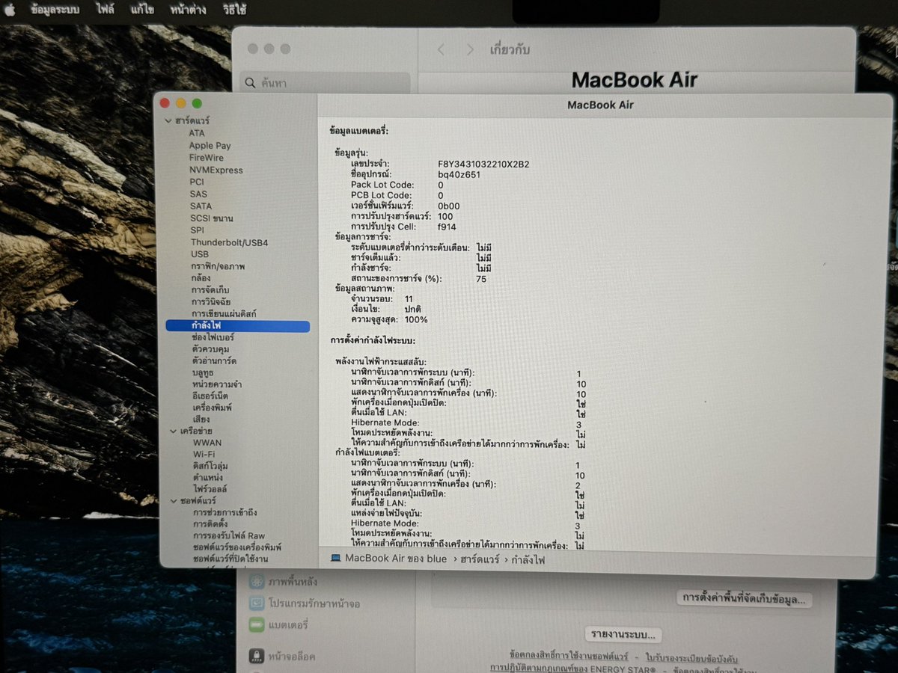Select การวินิจฉัย in the sidebar
898x673 pixels.
click(x=210, y=302)
